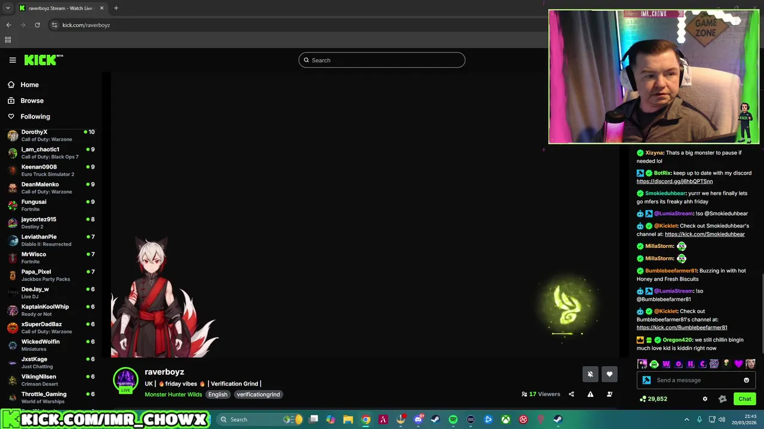Click the green Chat send button
The height and width of the screenshot is (429, 764).
coord(745,399)
